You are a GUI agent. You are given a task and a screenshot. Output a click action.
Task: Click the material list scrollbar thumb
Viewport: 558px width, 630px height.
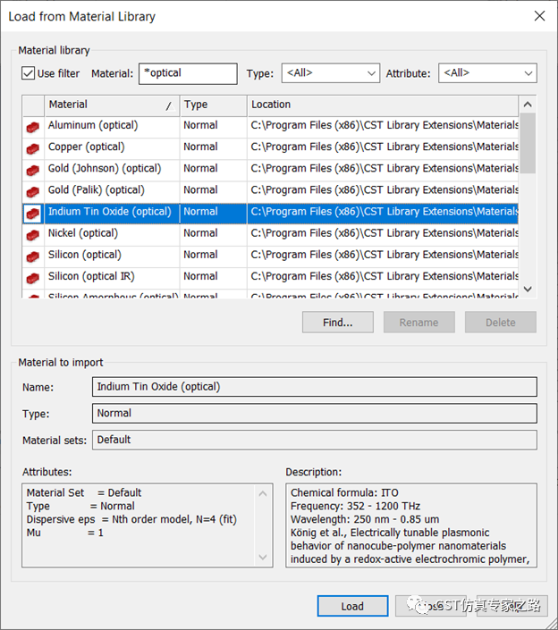tap(528, 143)
